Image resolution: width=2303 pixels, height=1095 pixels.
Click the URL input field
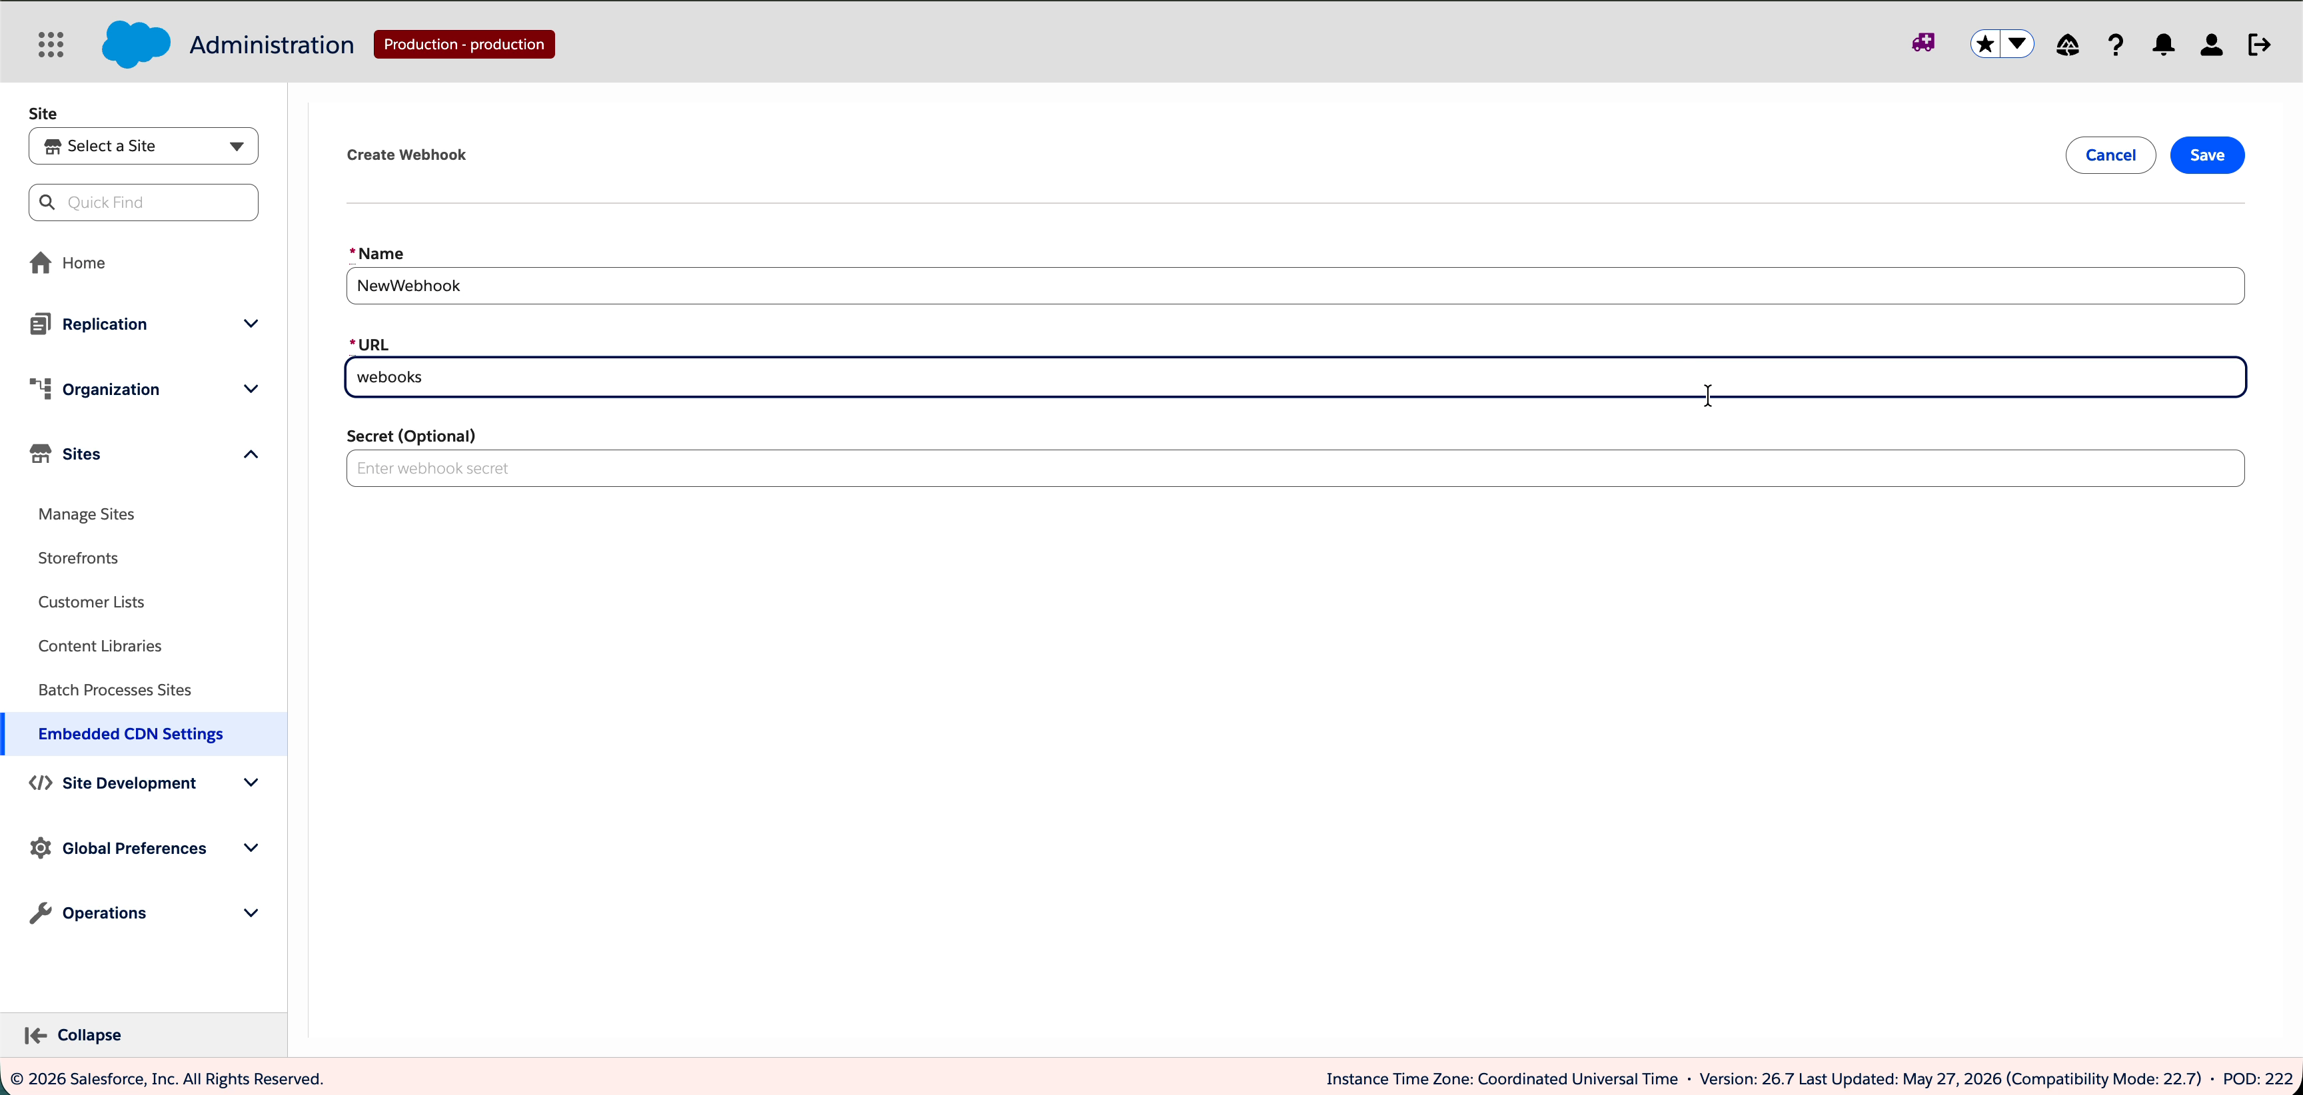click(1295, 377)
